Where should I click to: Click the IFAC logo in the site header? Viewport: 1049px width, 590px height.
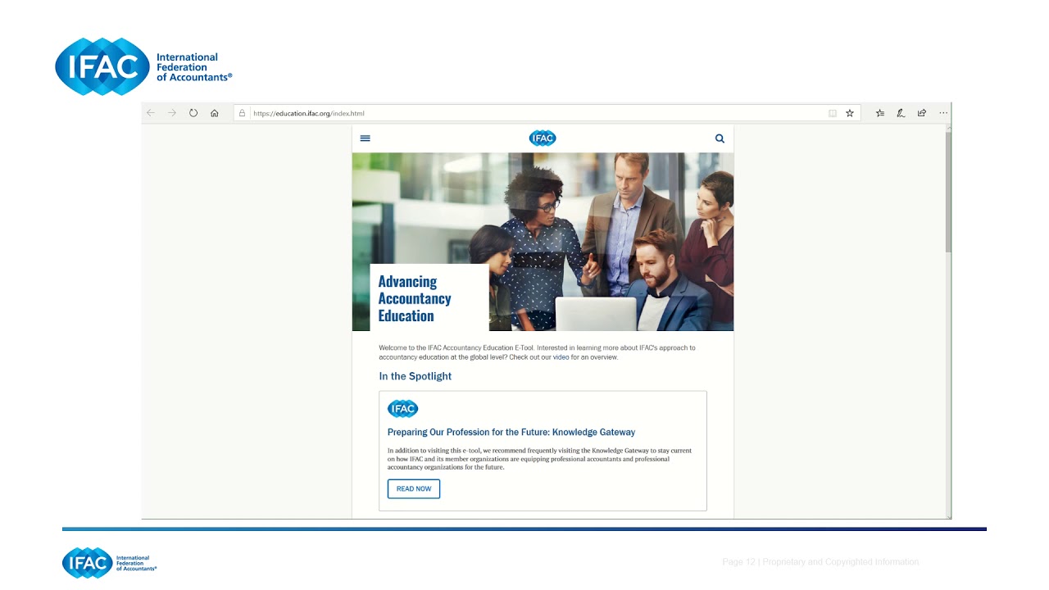click(543, 138)
